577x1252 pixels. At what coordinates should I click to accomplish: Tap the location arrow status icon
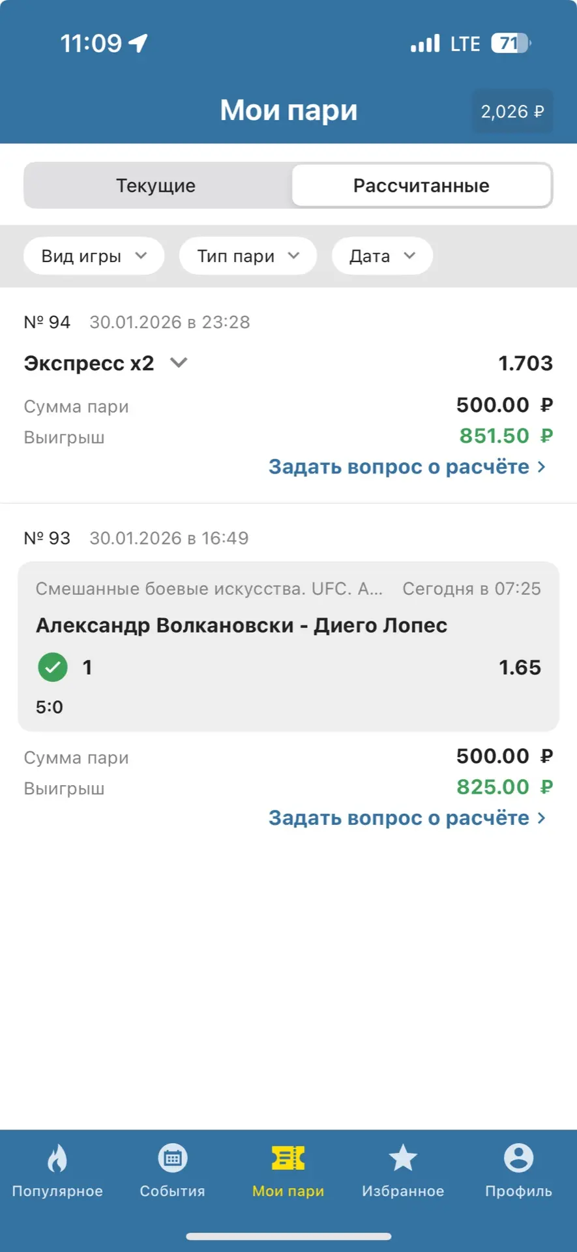click(138, 43)
